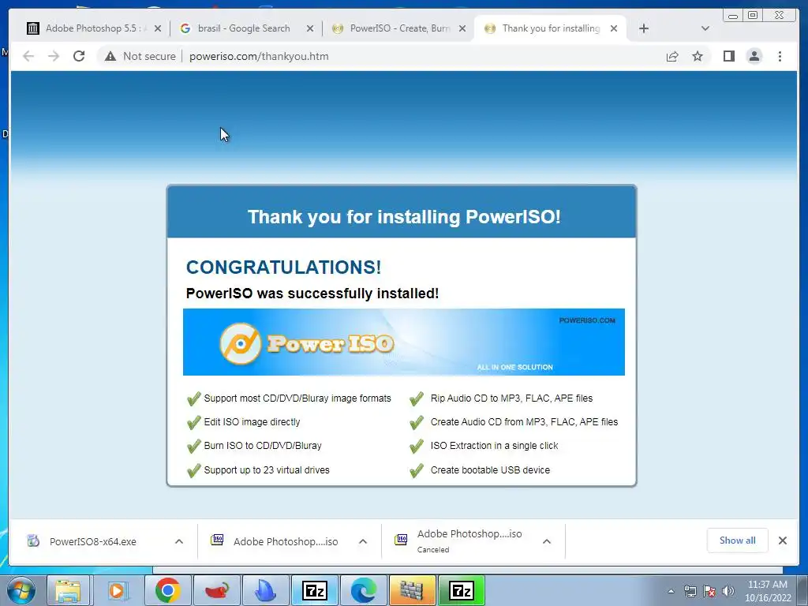Close the brasil Google Search tab
The image size is (808, 606).
click(309, 28)
